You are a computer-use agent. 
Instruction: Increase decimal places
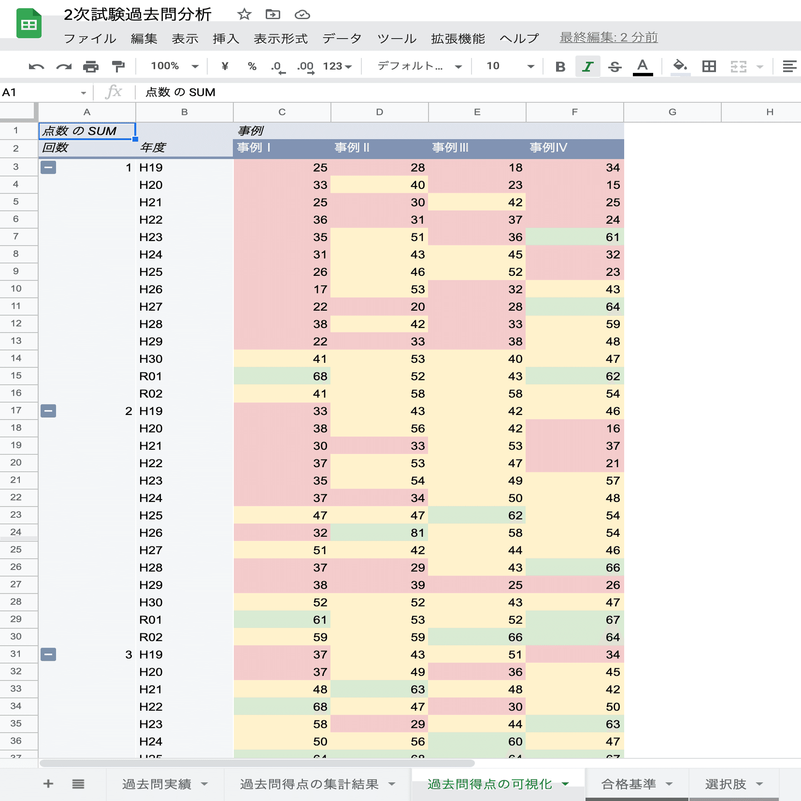coord(306,66)
